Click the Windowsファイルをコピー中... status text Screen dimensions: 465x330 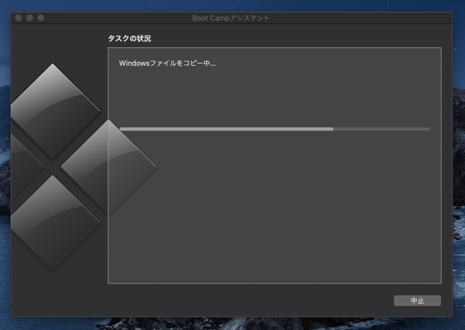(167, 64)
